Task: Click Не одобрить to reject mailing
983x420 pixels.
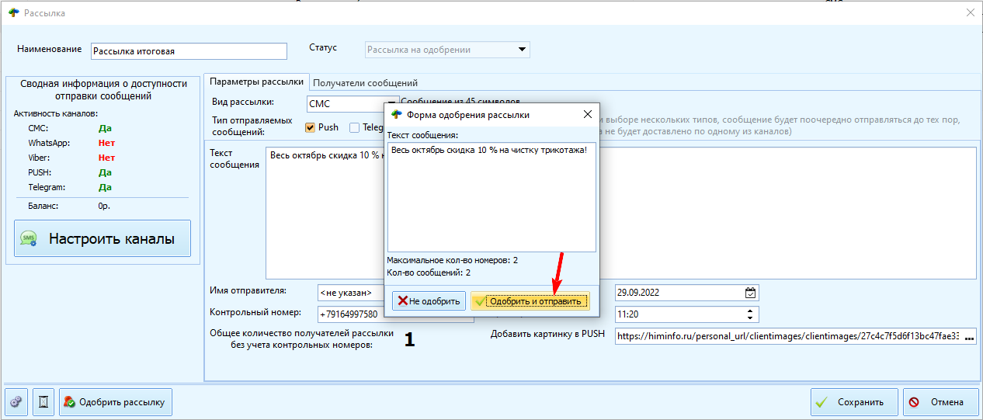Action: click(429, 301)
